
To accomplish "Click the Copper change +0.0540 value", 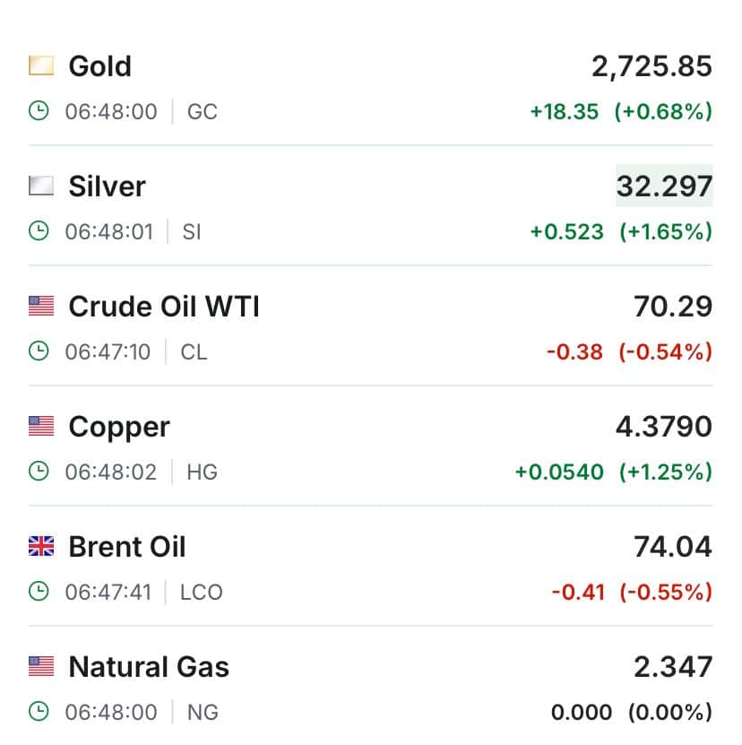I will click(559, 472).
